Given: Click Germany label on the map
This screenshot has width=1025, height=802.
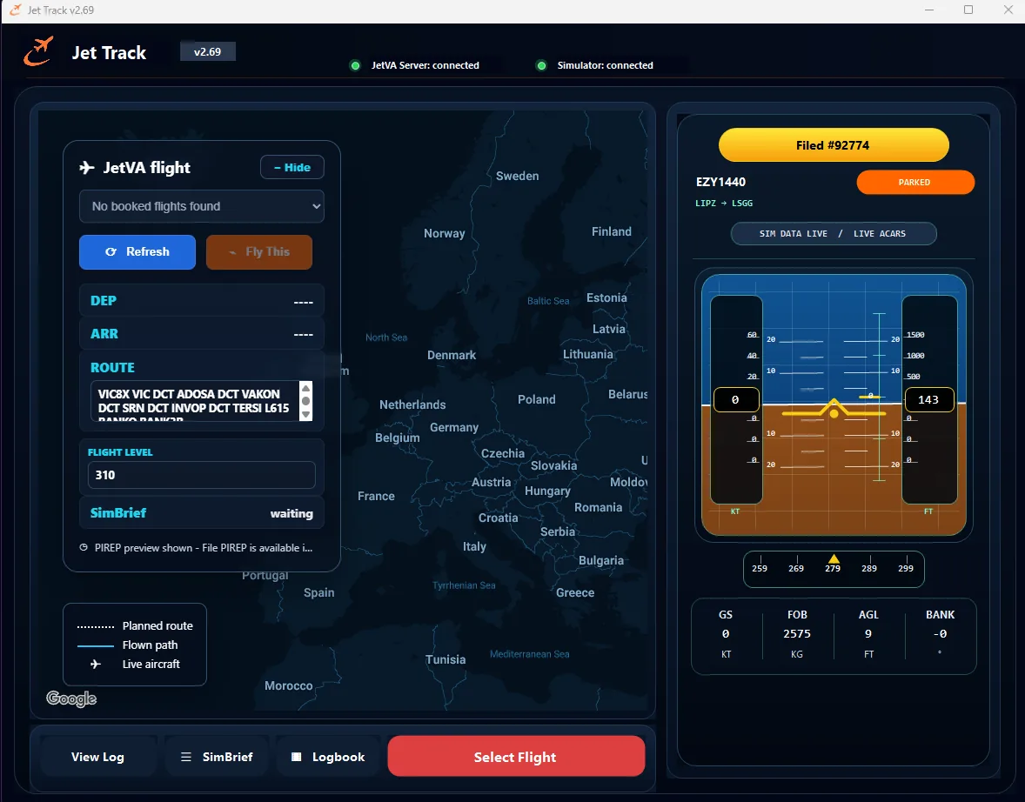Looking at the screenshot, I should [x=454, y=427].
